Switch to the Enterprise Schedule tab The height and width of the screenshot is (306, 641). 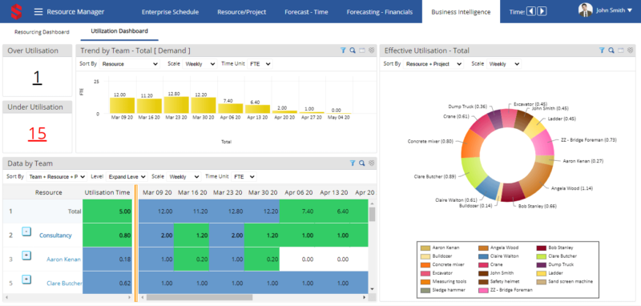170,12
